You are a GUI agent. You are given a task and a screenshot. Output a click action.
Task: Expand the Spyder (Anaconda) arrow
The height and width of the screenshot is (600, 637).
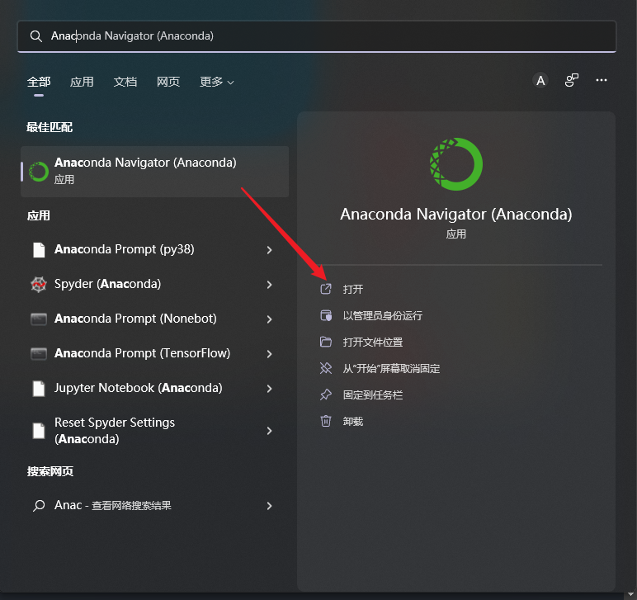(269, 285)
